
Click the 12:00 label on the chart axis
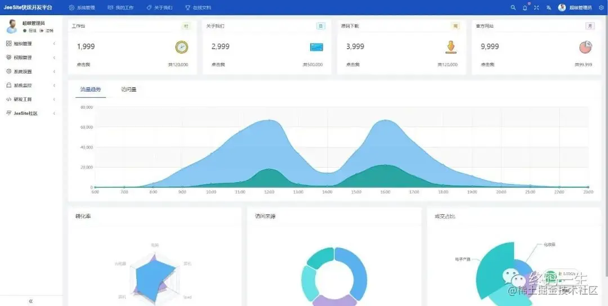pos(269,192)
